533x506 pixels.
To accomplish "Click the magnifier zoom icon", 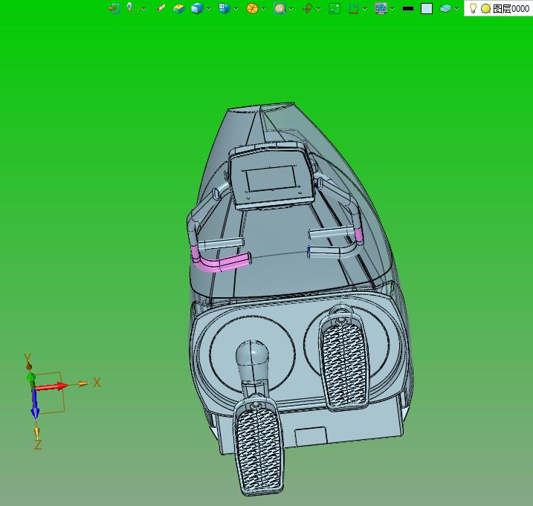I will point(280,8).
